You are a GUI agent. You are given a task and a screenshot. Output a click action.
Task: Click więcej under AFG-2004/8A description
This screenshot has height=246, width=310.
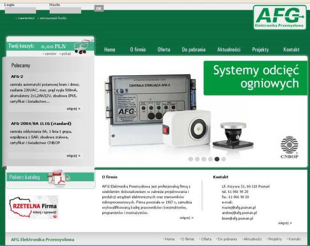click(73, 156)
